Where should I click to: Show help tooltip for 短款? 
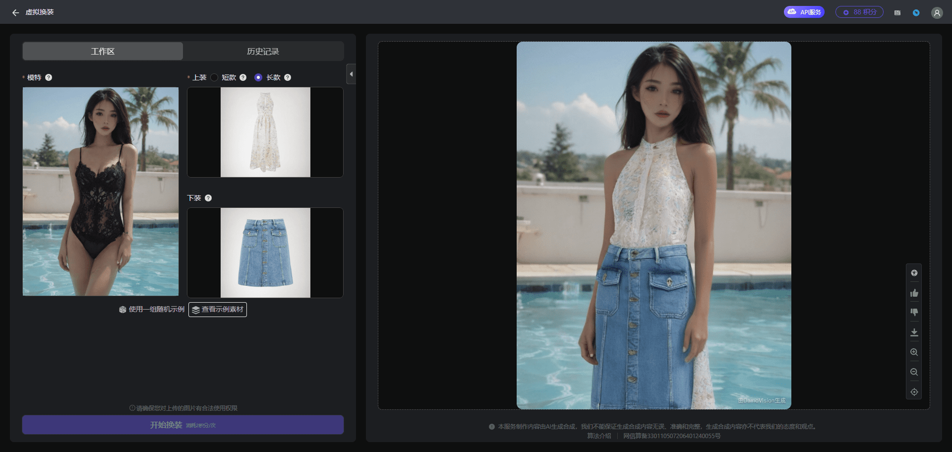pyautogui.click(x=243, y=77)
